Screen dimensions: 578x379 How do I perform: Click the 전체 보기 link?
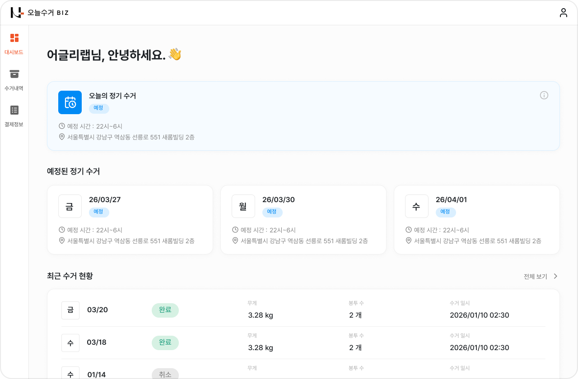pos(535,276)
